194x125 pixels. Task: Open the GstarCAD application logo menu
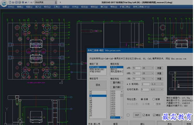4,4
